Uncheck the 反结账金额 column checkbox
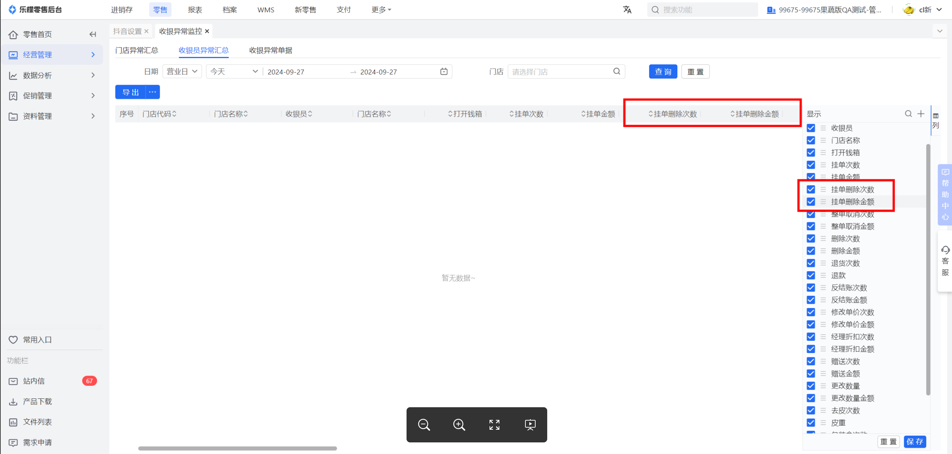The height and width of the screenshot is (454, 952). click(811, 300)
